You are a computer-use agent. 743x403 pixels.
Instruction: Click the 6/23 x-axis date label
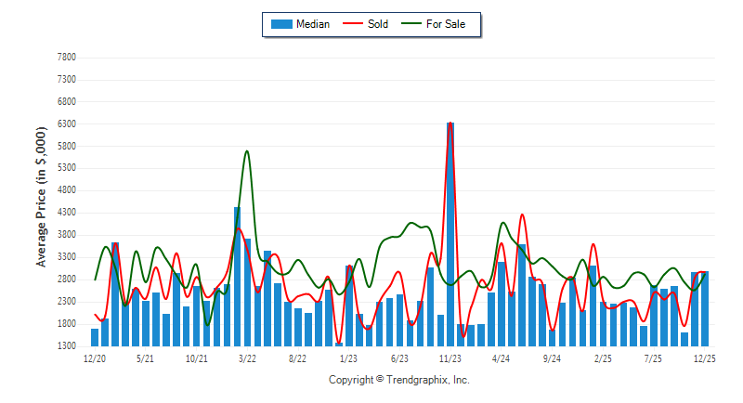coord(399,357)
